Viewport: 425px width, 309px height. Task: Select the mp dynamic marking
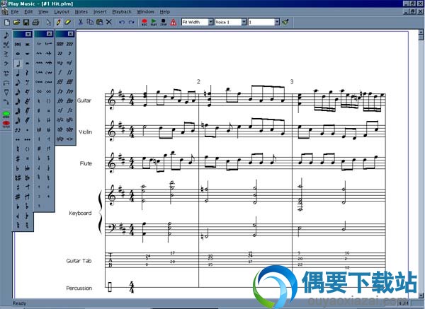tap(60, 63)
